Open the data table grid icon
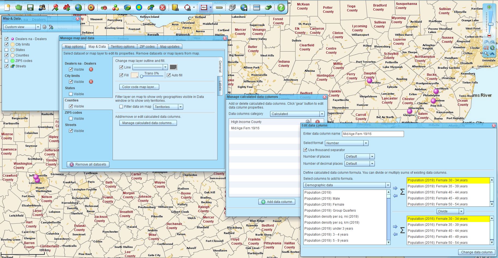Image resolution: width=498 pixels, height=258 pixels. (x=256, y=7)
